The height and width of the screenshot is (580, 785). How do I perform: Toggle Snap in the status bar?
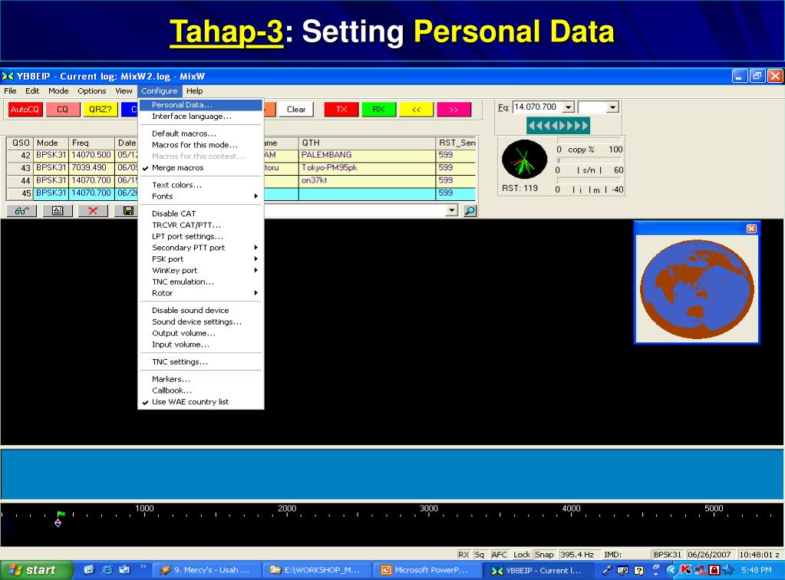(544, 555)
